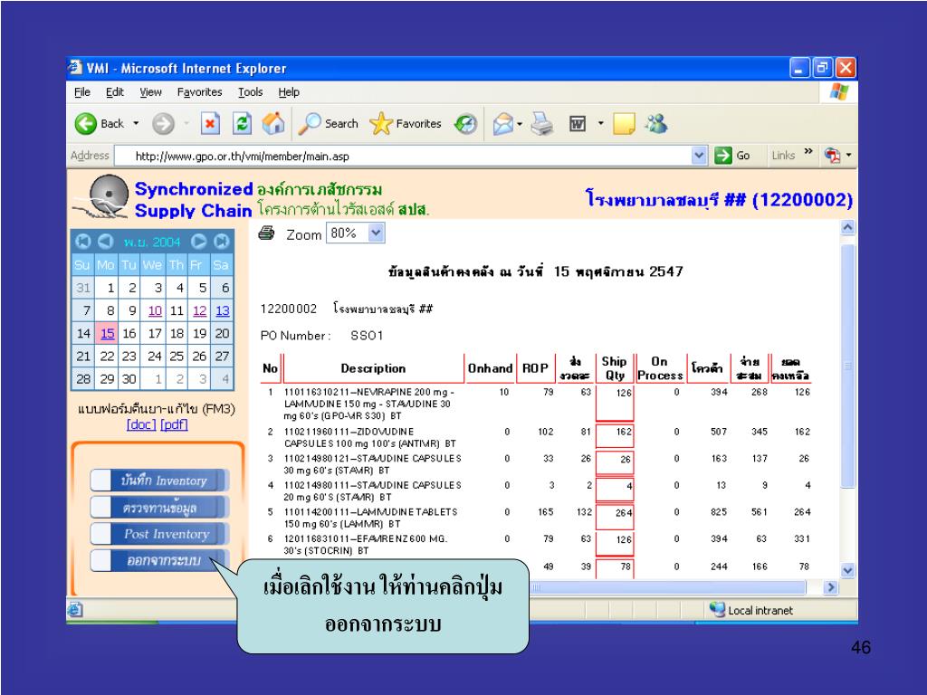Open Search in the toolbar
Viewport: 927px width, 695px height.
pos(328,123)
